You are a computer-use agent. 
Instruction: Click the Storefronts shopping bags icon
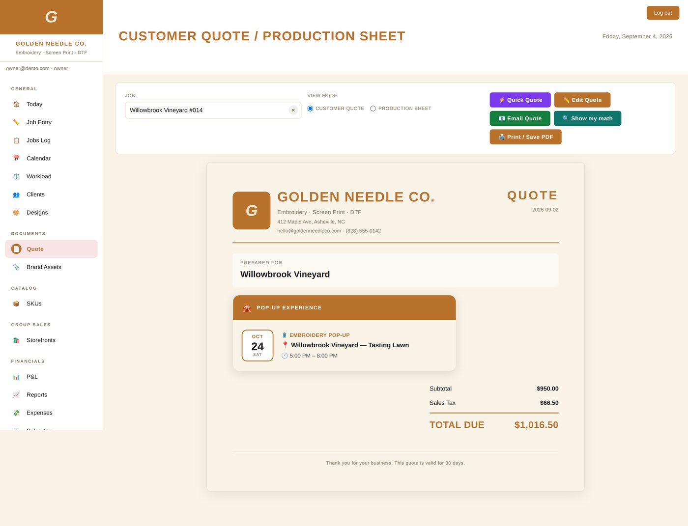point(16,340)
